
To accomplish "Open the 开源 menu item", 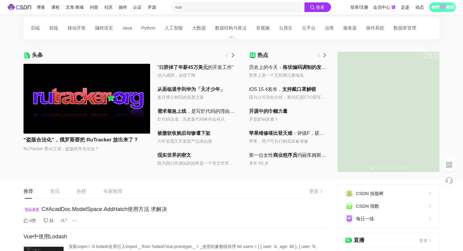I will tap(152, 7).
